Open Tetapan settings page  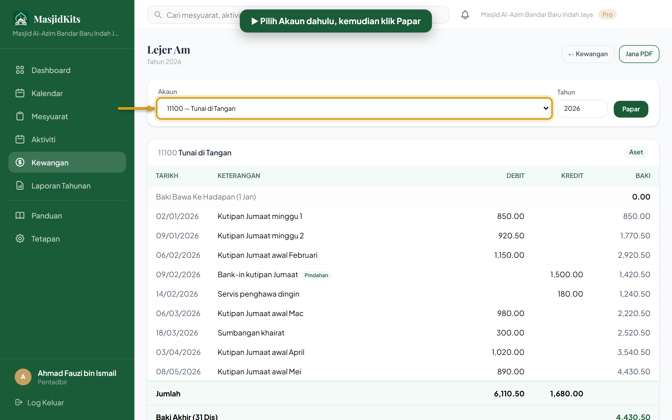[67, 238]
